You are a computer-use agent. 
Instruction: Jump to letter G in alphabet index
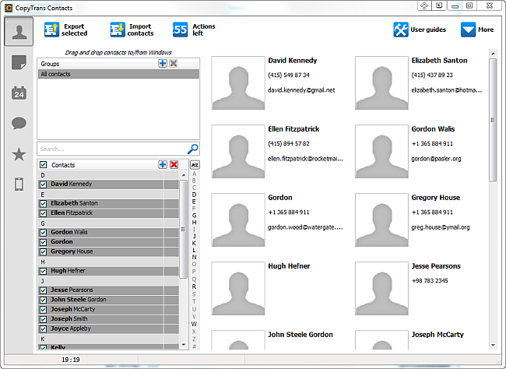click(x=194, y=215)
